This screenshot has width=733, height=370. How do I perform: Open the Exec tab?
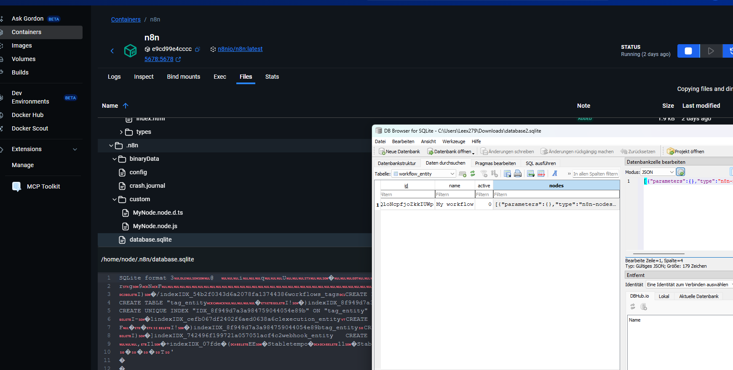(220, 77)
